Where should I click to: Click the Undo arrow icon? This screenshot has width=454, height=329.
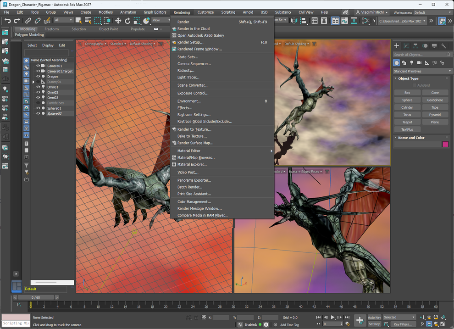8,21
